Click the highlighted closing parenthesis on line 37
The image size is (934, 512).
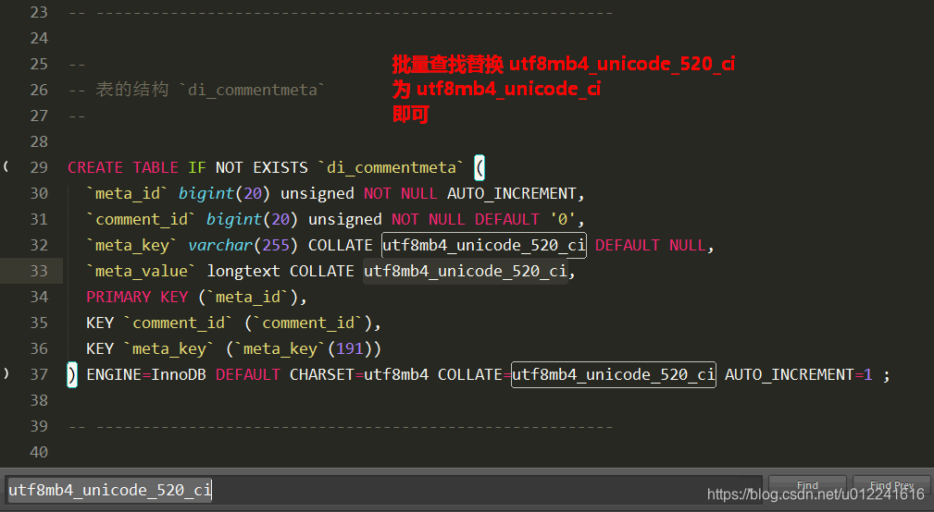click(72, 374)
